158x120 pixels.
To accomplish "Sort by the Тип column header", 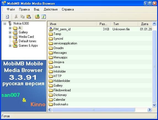I will (124, 24).
